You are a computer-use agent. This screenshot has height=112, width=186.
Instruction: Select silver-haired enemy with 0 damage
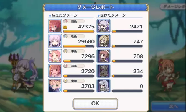coord(103,86)
